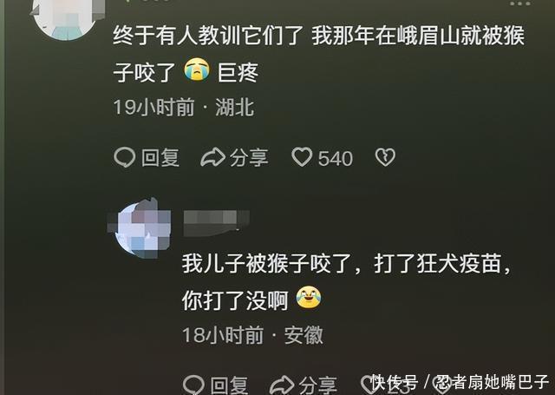Open the three-dot more options at top right
The height and width of the screenshot is (395, 555).
click(x=520, y=3)
